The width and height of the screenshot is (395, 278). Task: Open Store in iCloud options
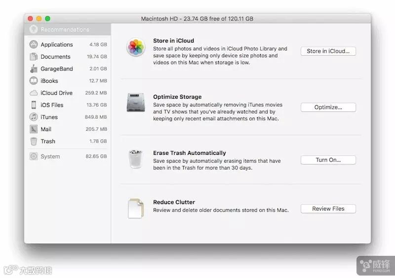tap(328, 51)
